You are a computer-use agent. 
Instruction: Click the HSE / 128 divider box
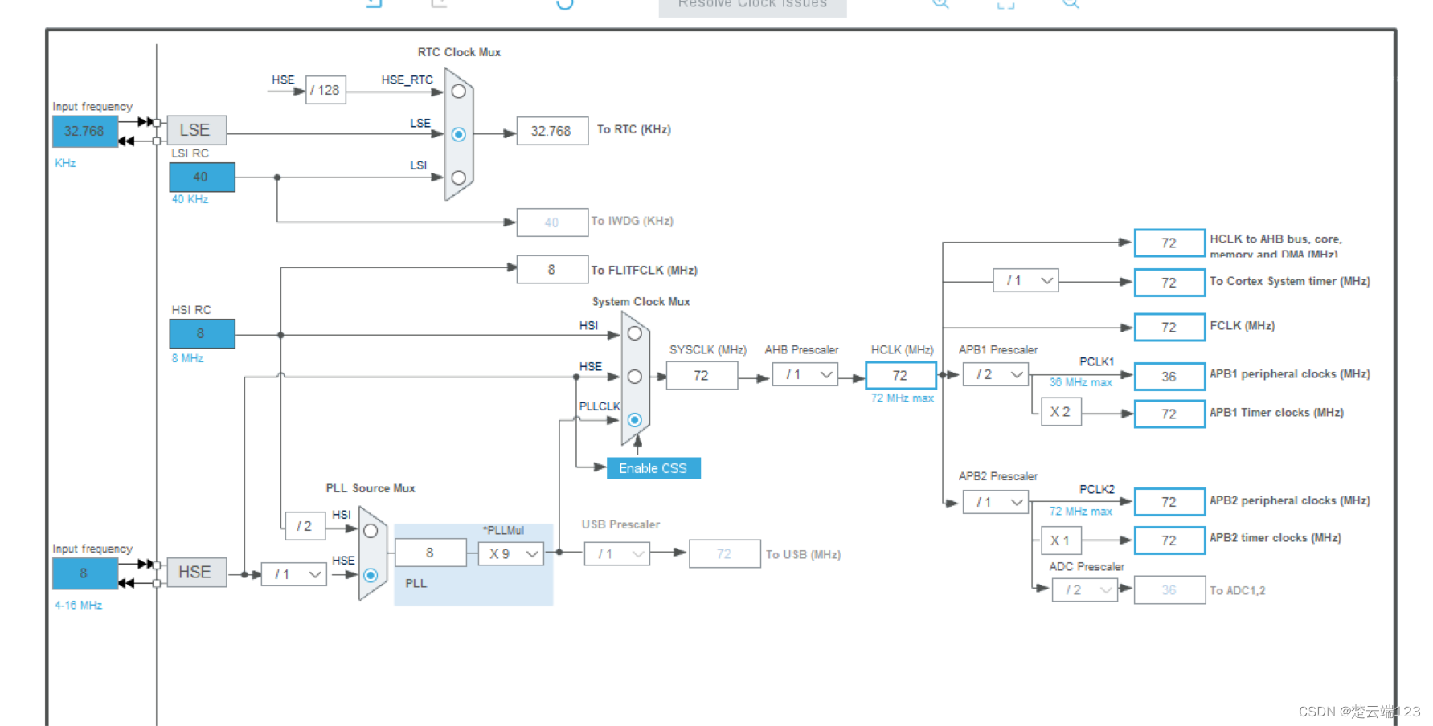pos(325,90)
